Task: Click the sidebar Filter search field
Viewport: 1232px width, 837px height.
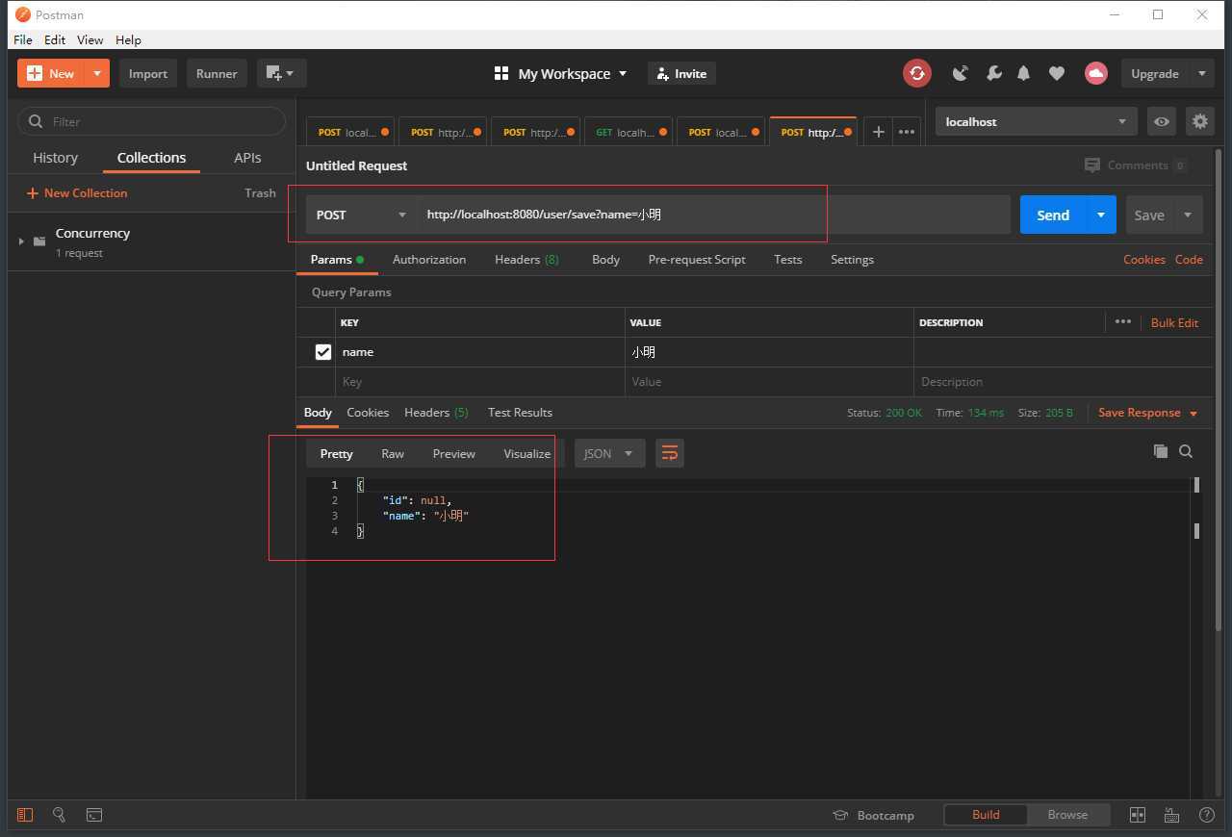Action: click(152, 121)
